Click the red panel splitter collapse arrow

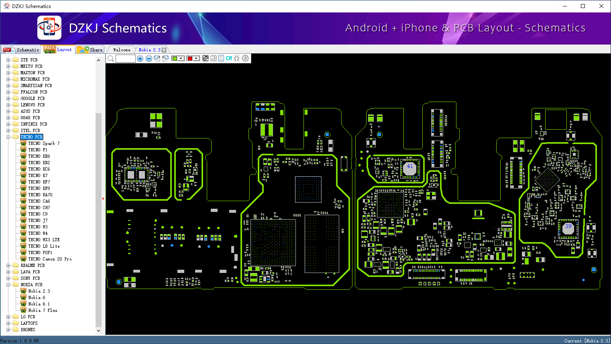(x=103, y=198)
